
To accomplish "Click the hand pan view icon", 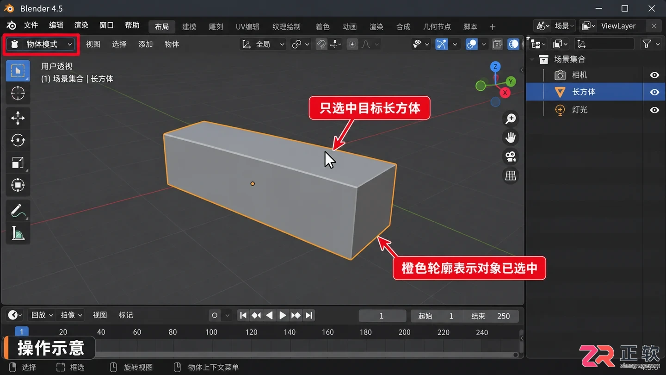I will point(511,137).
